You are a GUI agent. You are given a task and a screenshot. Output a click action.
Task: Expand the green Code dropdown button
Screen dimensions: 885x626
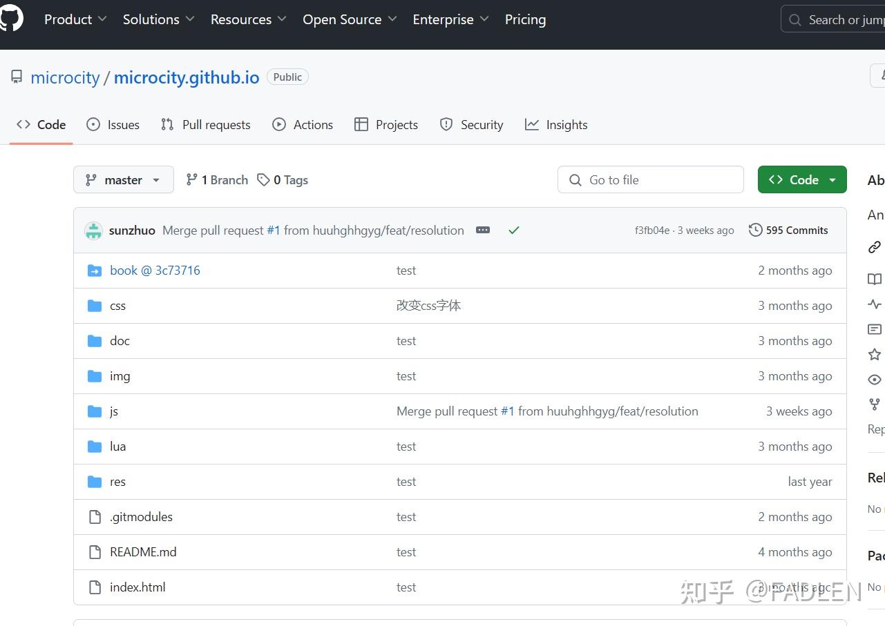(x=801, y=180)
